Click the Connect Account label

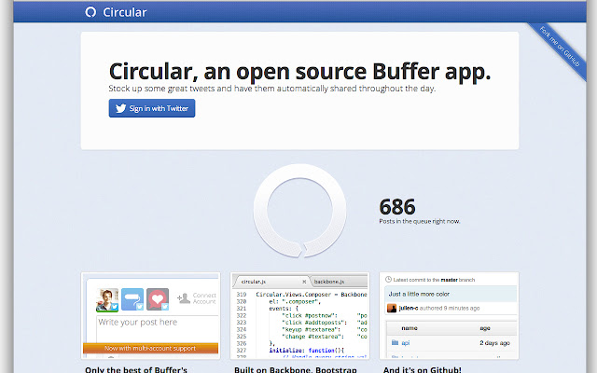pos(204,298)
